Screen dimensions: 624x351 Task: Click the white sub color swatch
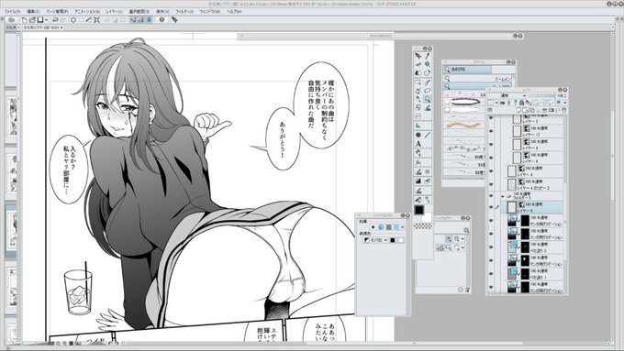tap(427, 217)
